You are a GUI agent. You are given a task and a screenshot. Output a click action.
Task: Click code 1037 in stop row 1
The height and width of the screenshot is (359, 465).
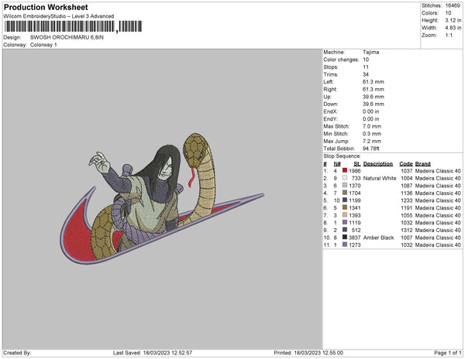tap(407, 171)
